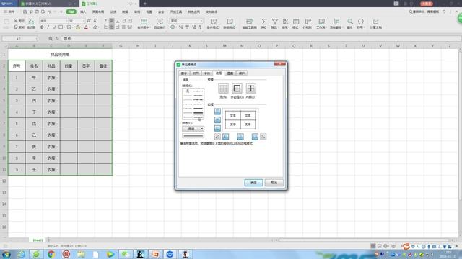This screenshot has width=462, height=259.
Task: Open the border color (颜色) dropdown
Action: pos(193,129)
